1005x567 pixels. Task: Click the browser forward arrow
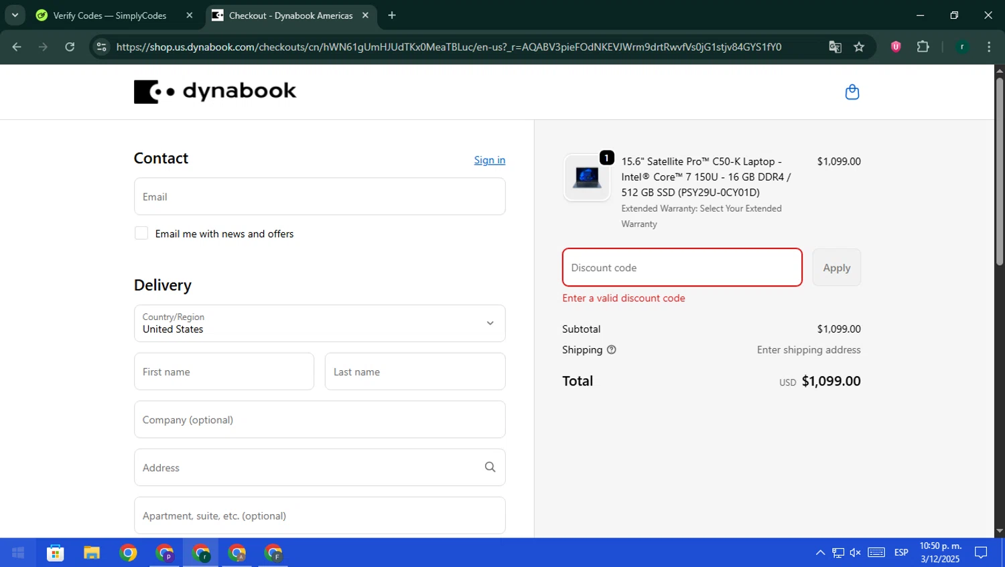[x=43, y=47]
